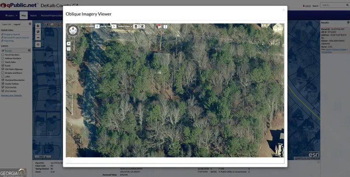Viewport: 350px width, 177px height.
Task: Enable the Parcel Numbers layer checkbox
Action: click(x=3, y=55)
